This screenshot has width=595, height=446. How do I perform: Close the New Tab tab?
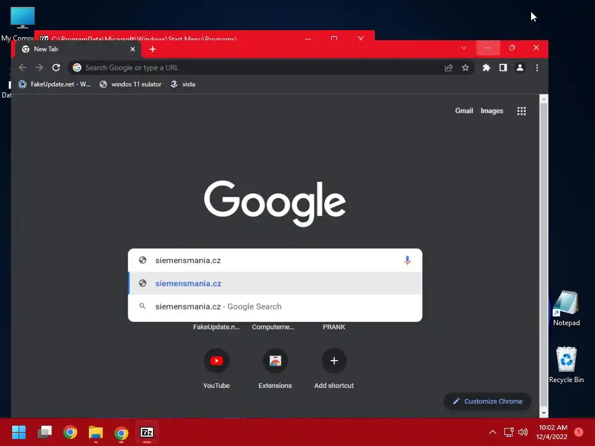(x=132, y=49)
